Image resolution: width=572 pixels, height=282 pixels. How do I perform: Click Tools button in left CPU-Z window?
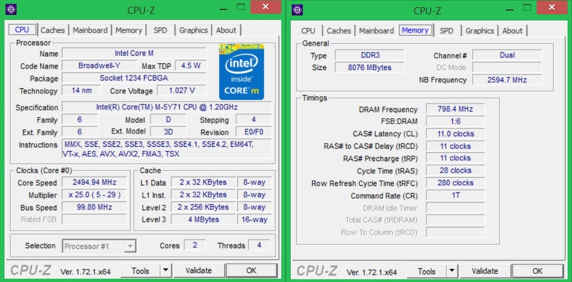(x=141, y=271)
